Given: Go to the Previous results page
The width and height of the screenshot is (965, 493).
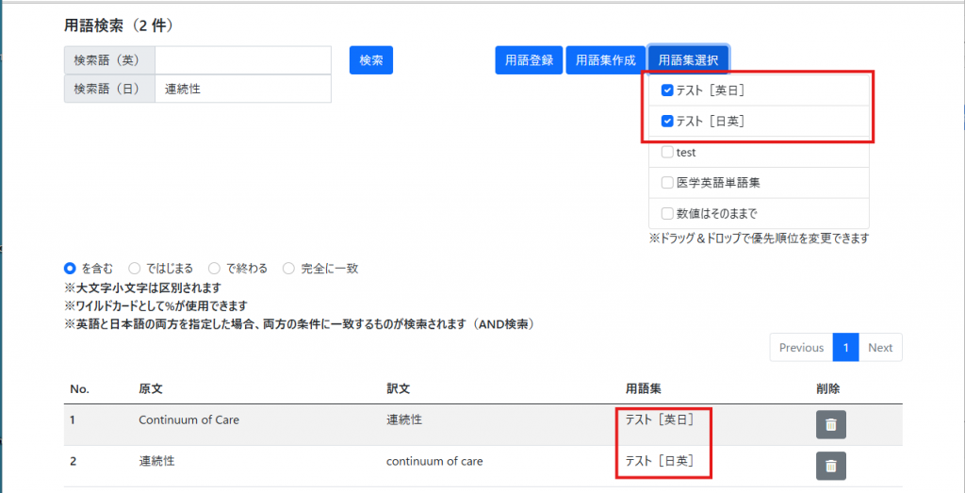Looking at the screenshot, I should click(801, 348).
